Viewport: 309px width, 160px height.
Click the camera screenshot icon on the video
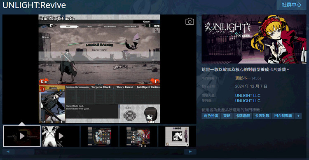click(190, 21)
